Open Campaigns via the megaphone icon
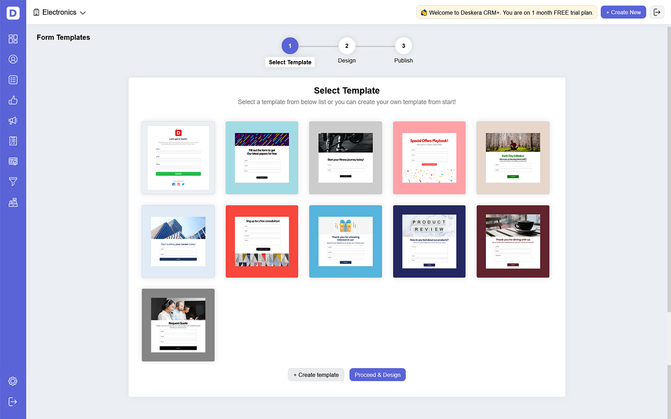 (x=13, y=121)
